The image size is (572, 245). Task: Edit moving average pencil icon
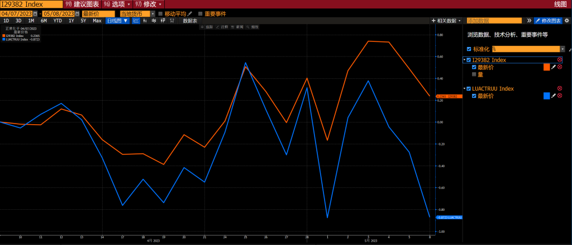190,14
